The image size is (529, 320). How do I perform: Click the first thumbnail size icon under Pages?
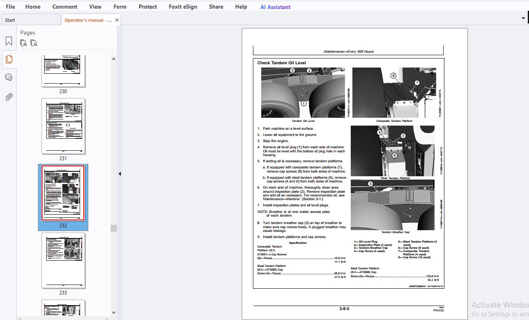point(24,43)
